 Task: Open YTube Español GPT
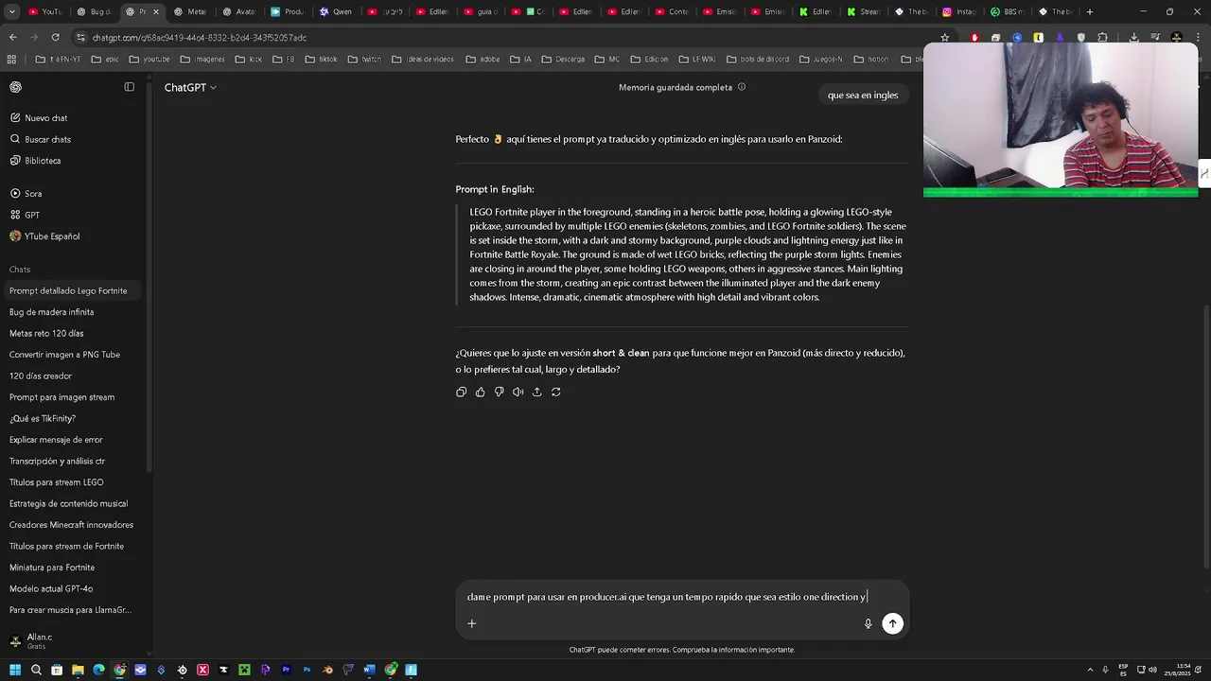tap(71, 236)
